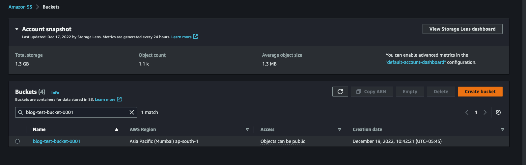Focus the bucket search input field

(76, 112)
